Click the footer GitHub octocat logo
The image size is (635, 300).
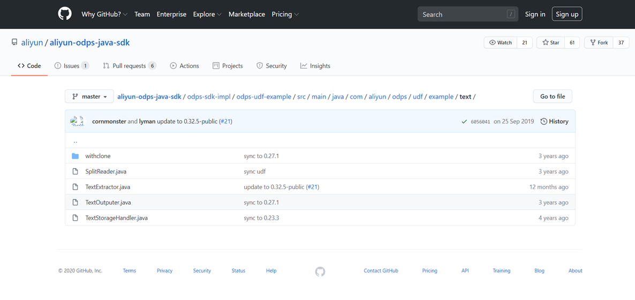pos(320,271)
